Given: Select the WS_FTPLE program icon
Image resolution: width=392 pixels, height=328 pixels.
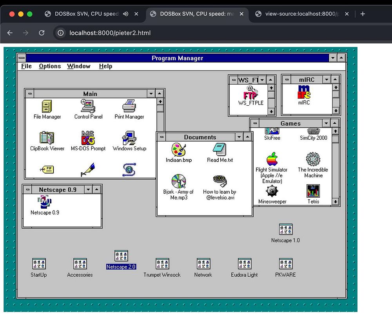Looking at the screenshot, I should coord(250,93).
